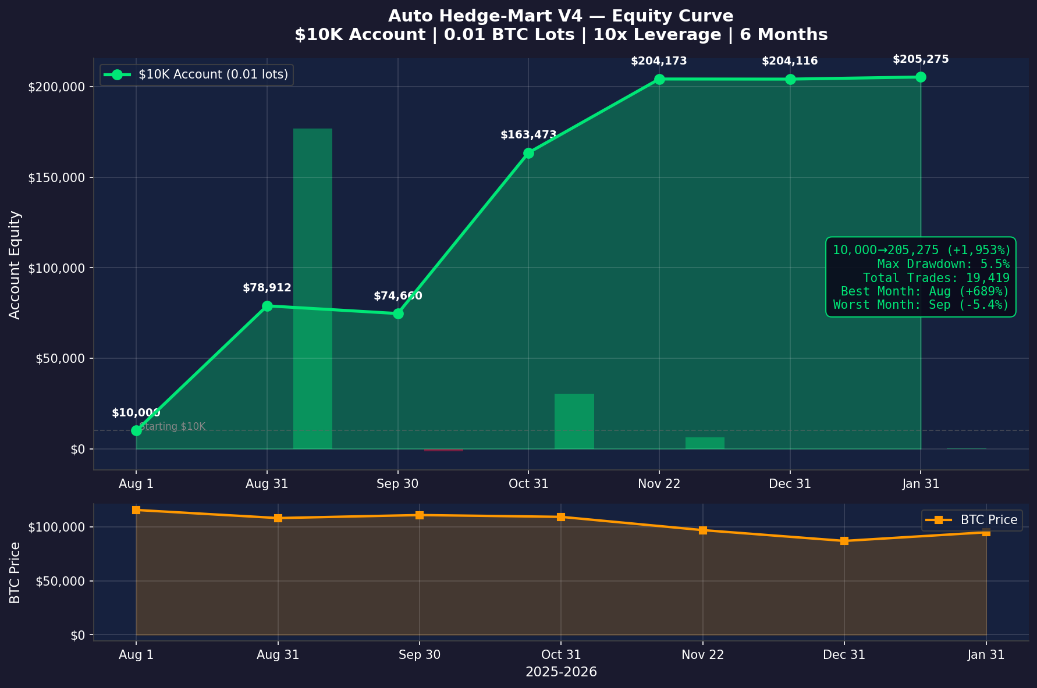Select the $163,473 equity curve marker

pyautogui.click(x=528, y=153)
